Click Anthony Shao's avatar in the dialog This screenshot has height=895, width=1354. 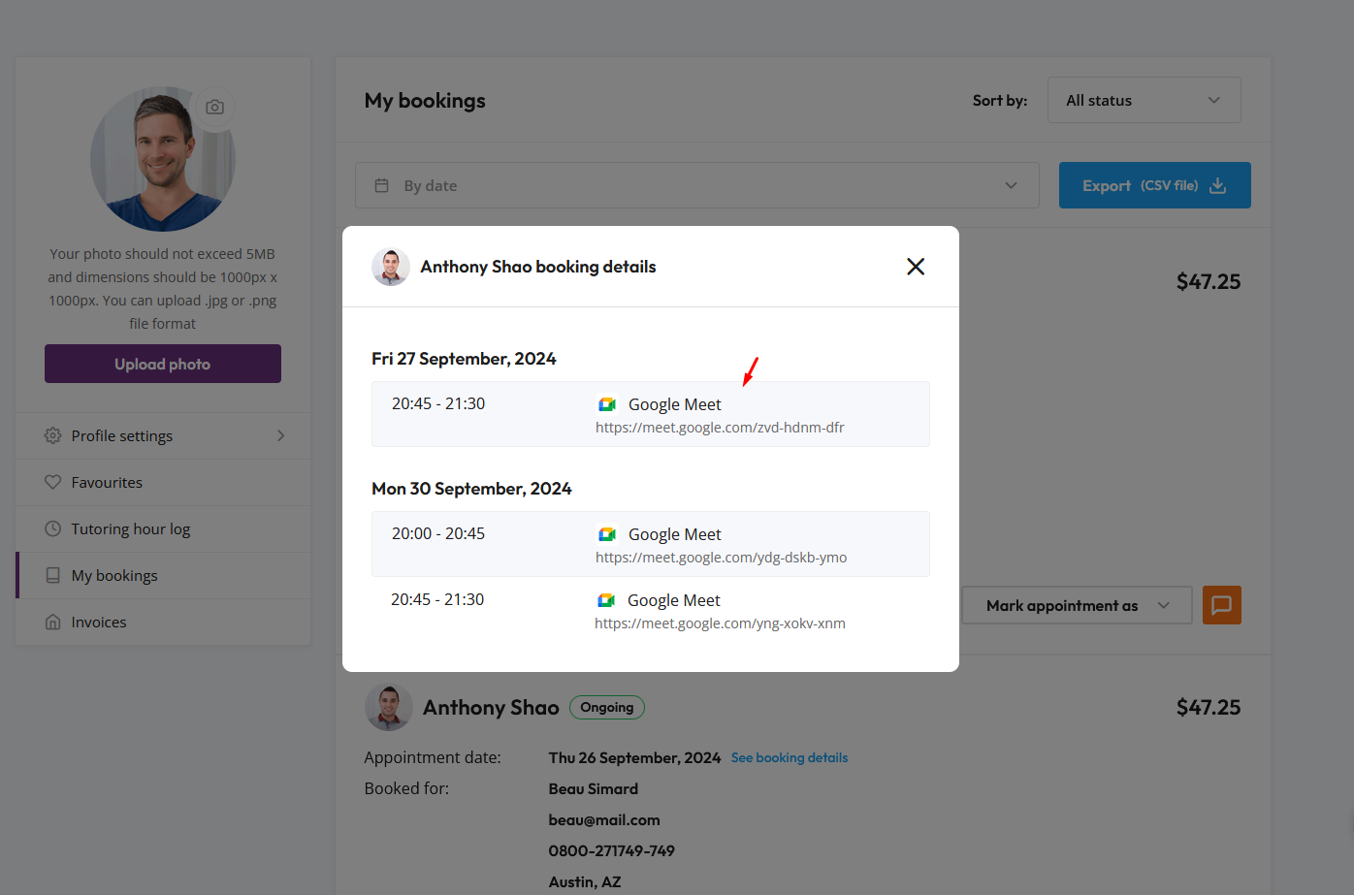pos(390,266)
